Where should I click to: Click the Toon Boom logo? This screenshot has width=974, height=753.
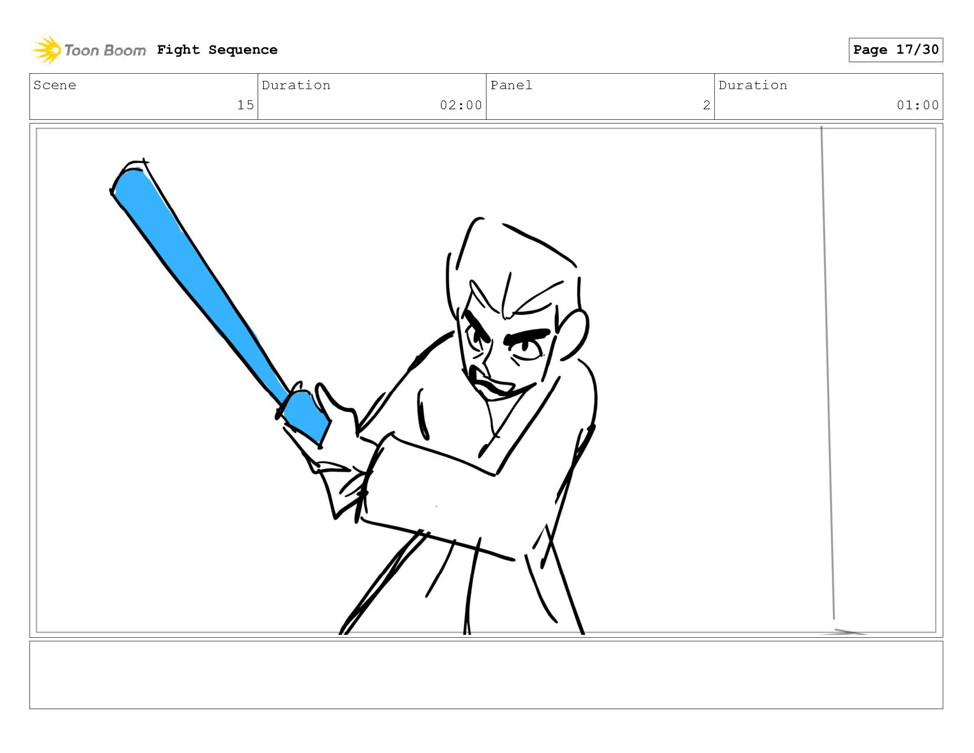point(89,50)
